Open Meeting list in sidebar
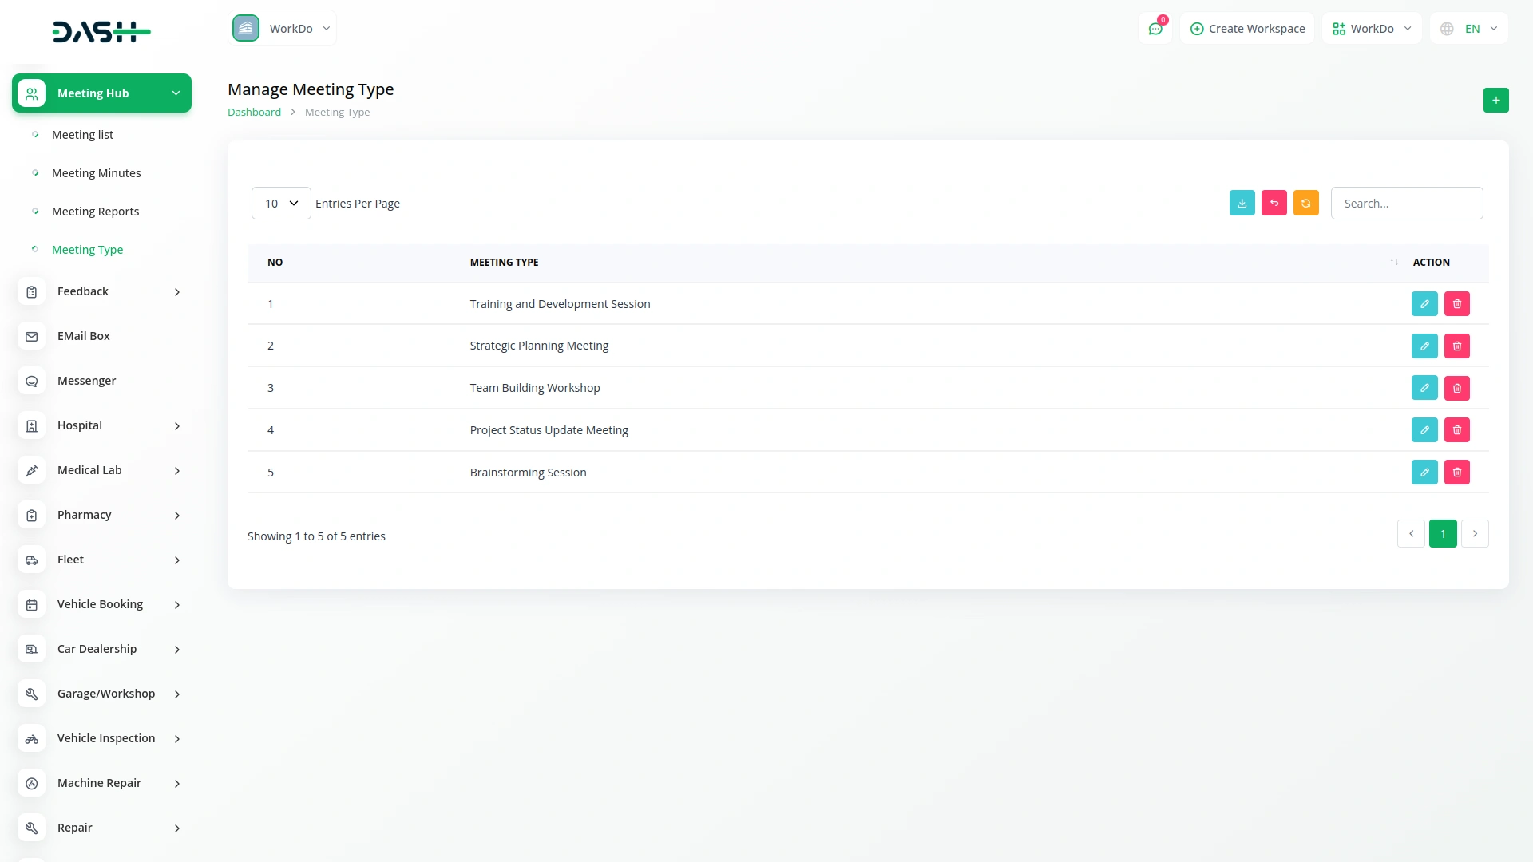Screen dimensions: 1533x862 pos(82,135)
